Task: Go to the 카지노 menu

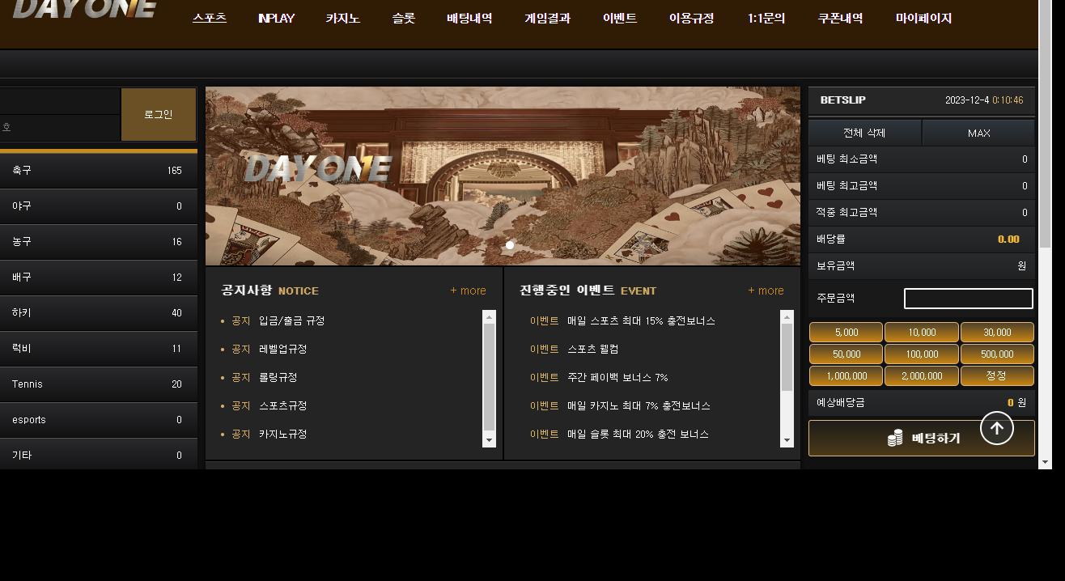Action: 342,18
